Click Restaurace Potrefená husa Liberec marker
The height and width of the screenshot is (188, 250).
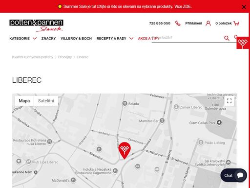(x=49, y=141)
